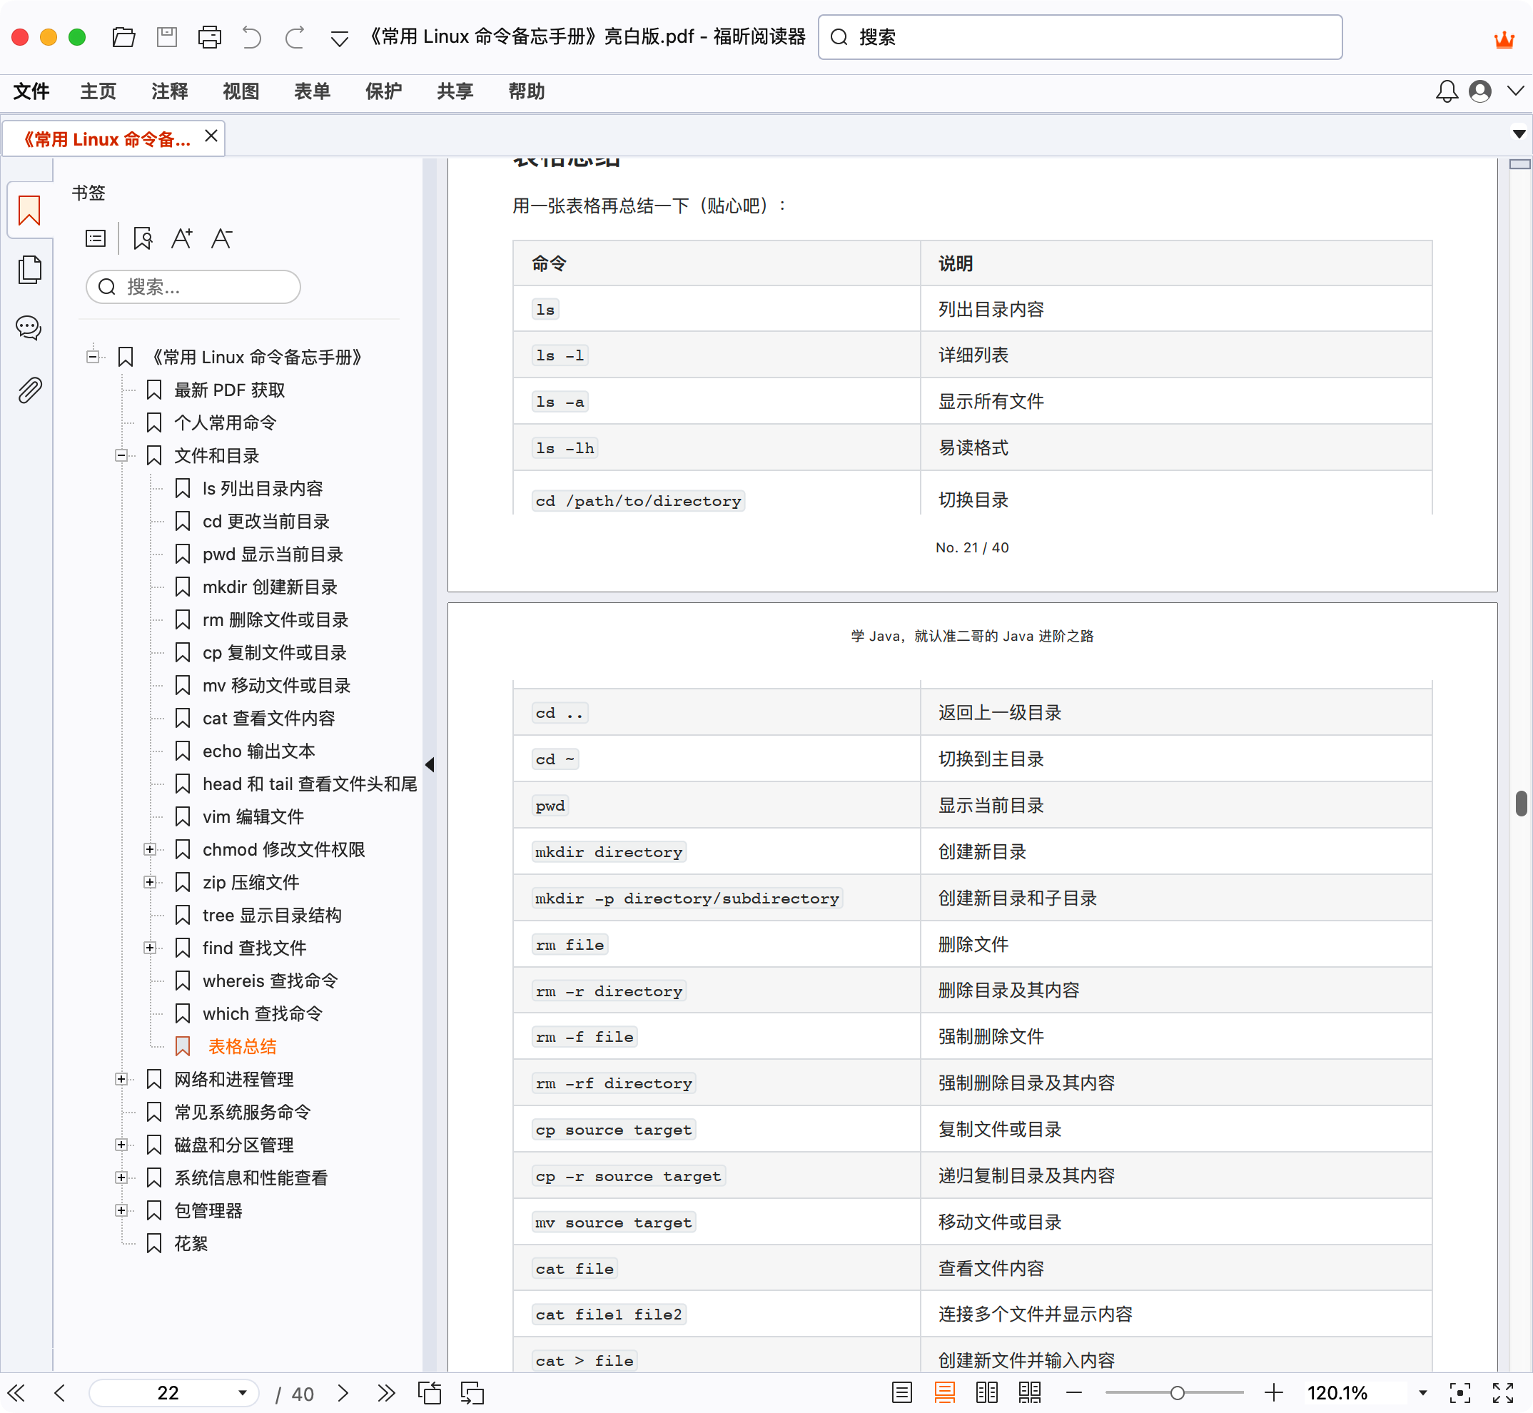Click the Print icon in the title bar

(210, 36)
